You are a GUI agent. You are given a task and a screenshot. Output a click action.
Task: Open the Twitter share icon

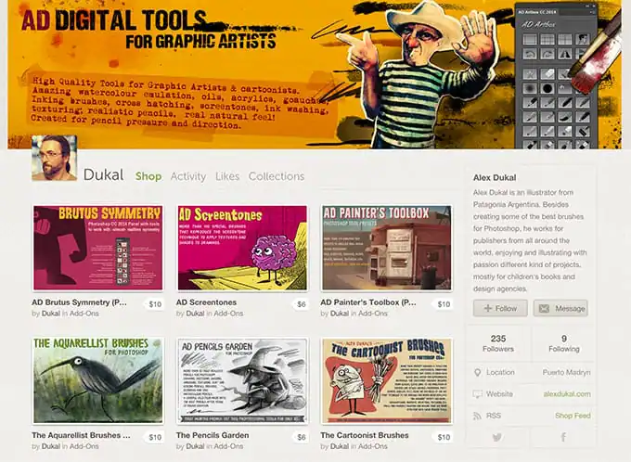click(497, 437)
